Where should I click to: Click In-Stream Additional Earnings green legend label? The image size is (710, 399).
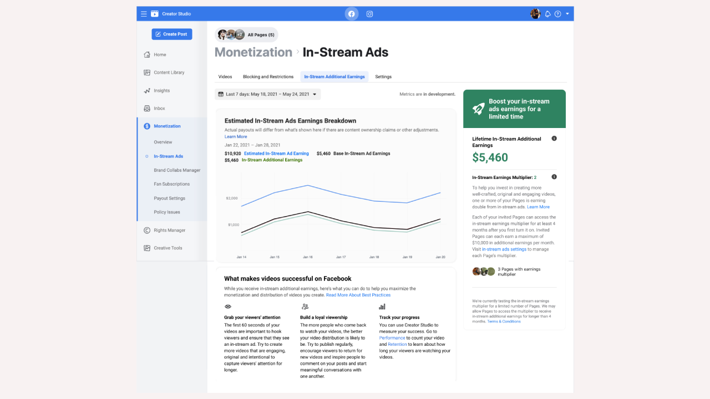272,160
